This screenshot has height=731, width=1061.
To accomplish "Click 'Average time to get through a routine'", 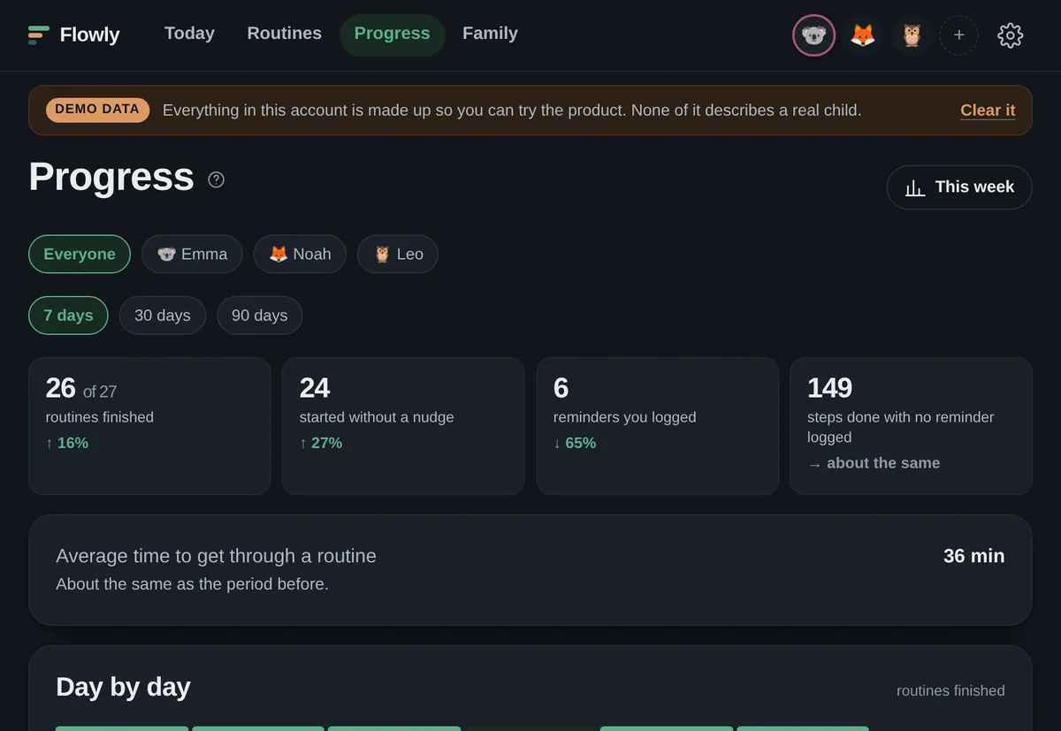I will [216, 556].
